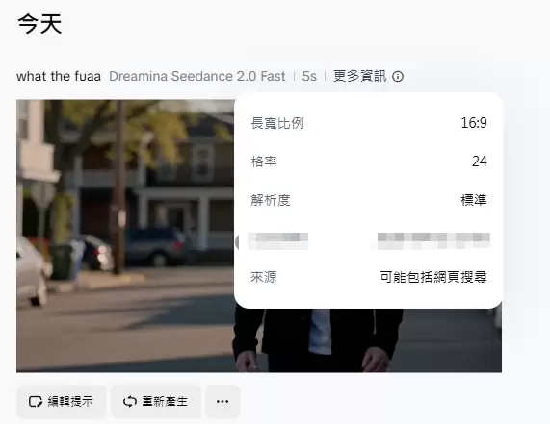Click the '16:9' aspect ratio value
Image resolution: width=550 pixels, height=424 pixels.
coord(474,123)
